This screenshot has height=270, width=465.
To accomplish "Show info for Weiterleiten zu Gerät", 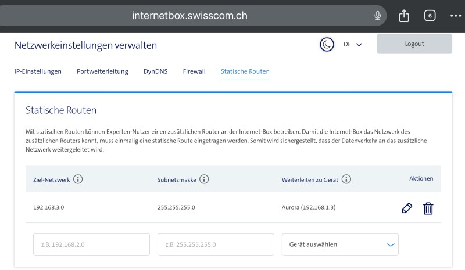I will click(x=346, y=179).
